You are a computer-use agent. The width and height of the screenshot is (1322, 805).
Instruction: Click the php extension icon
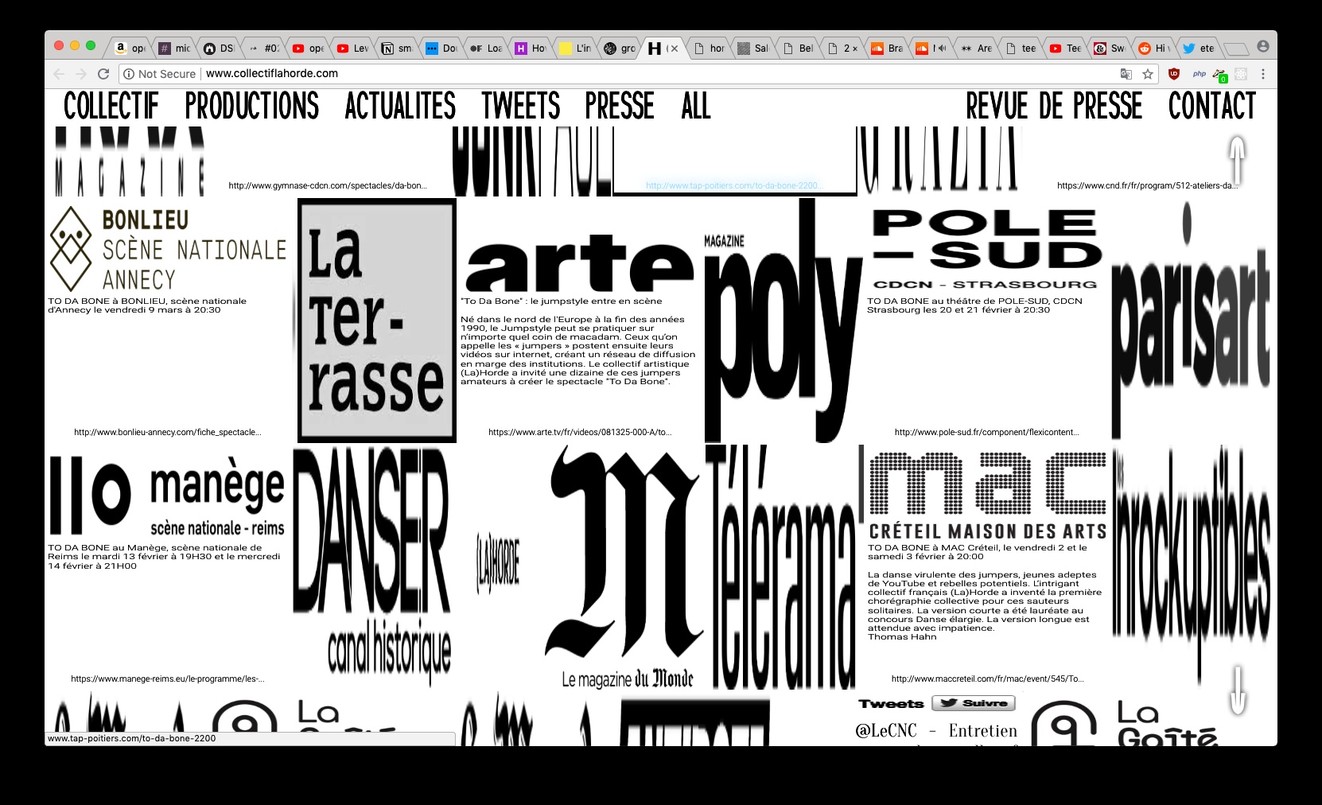point(1200,74)
